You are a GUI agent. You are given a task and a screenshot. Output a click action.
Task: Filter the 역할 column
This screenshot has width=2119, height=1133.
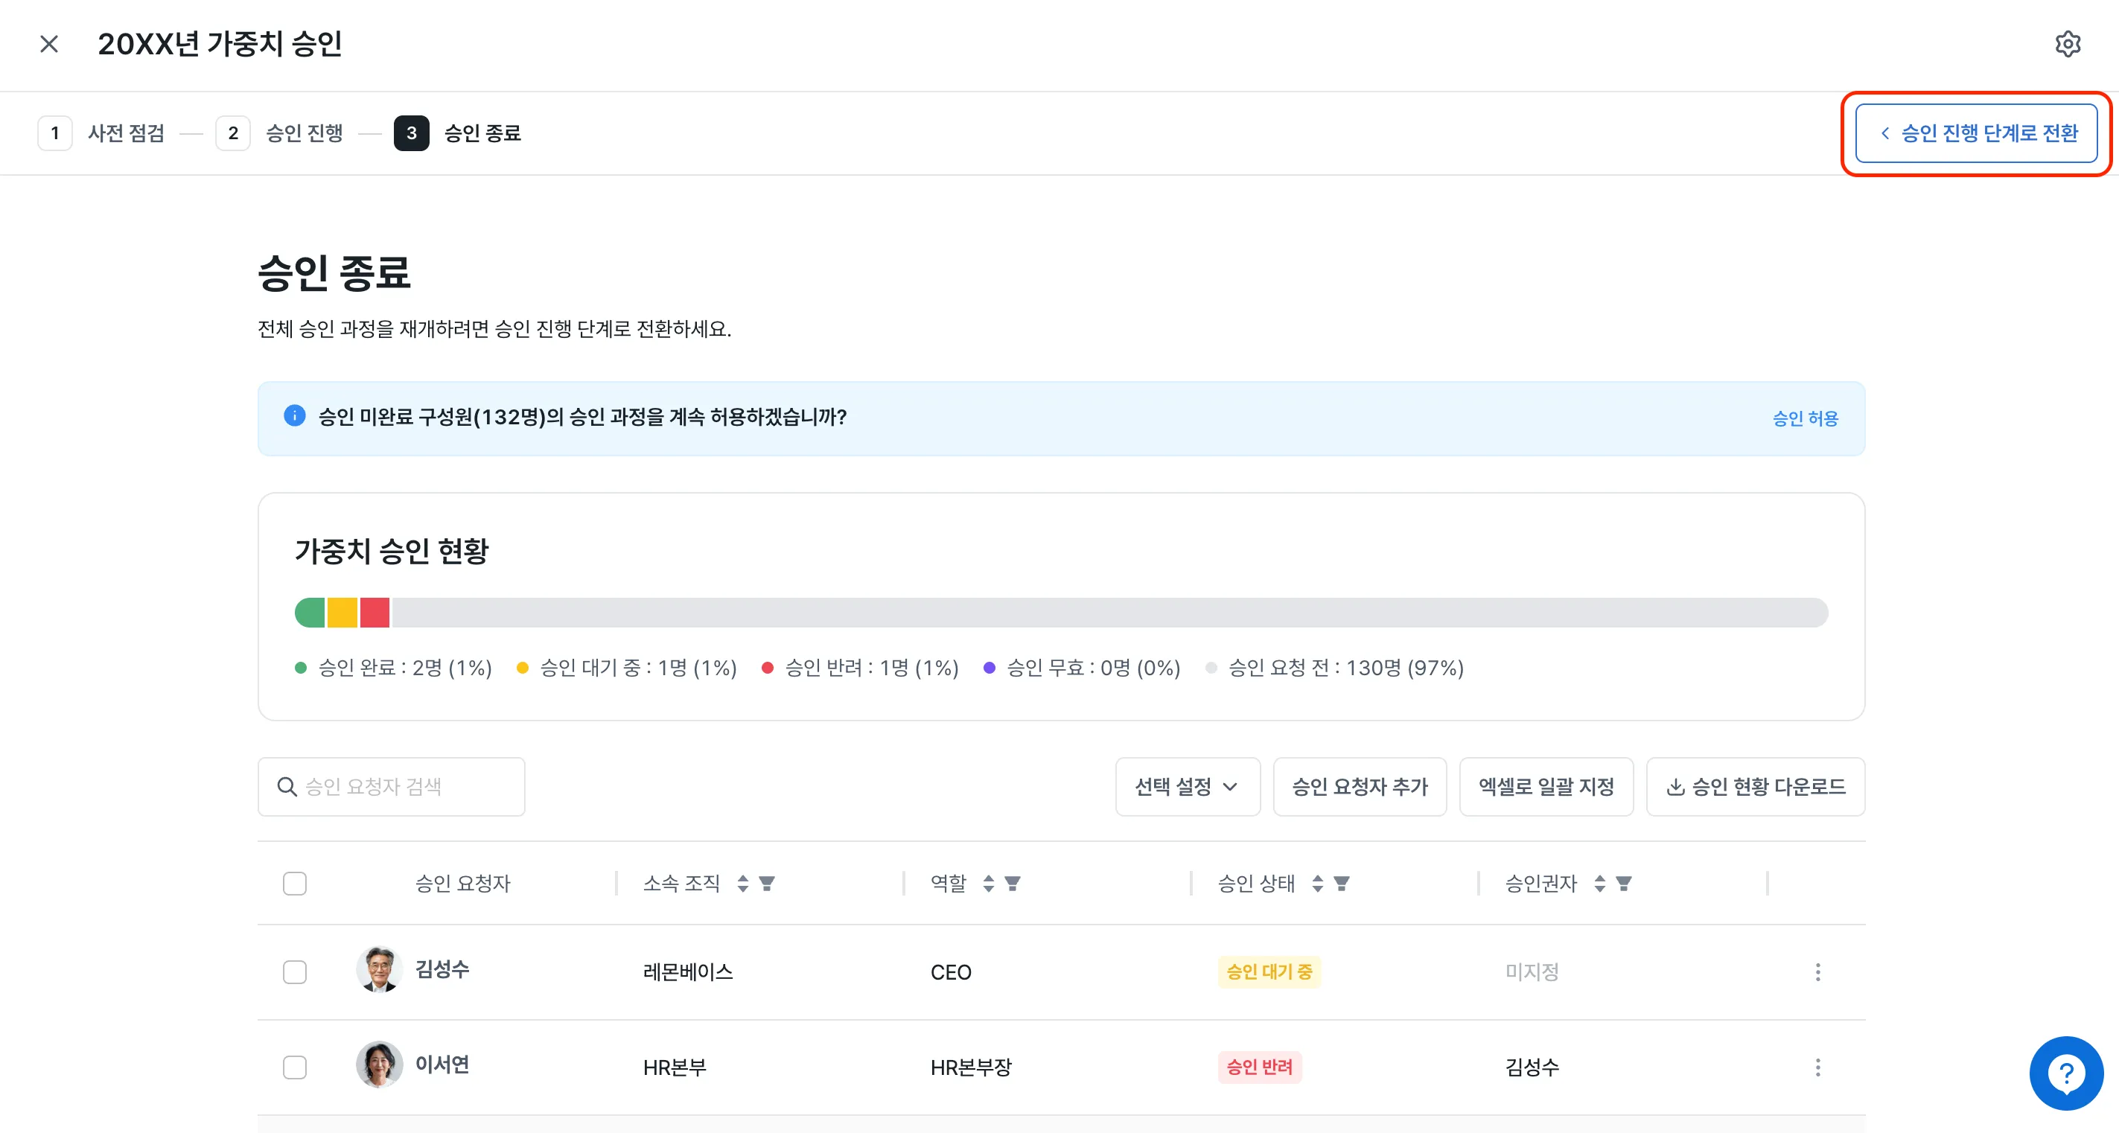click(x=1013, y=883)
